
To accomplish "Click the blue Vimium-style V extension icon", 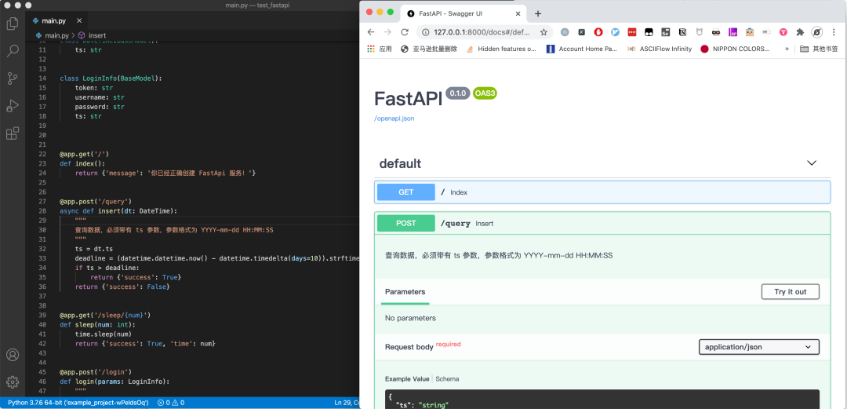I will point(615,32).
